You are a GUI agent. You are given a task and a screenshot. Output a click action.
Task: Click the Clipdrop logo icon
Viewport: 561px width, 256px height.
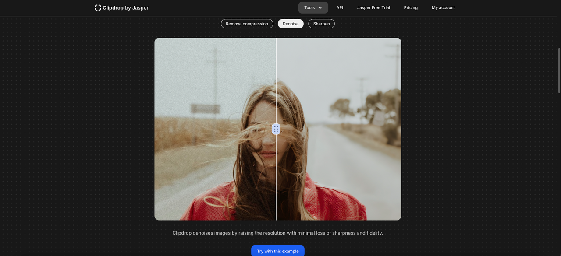[98, 7]
